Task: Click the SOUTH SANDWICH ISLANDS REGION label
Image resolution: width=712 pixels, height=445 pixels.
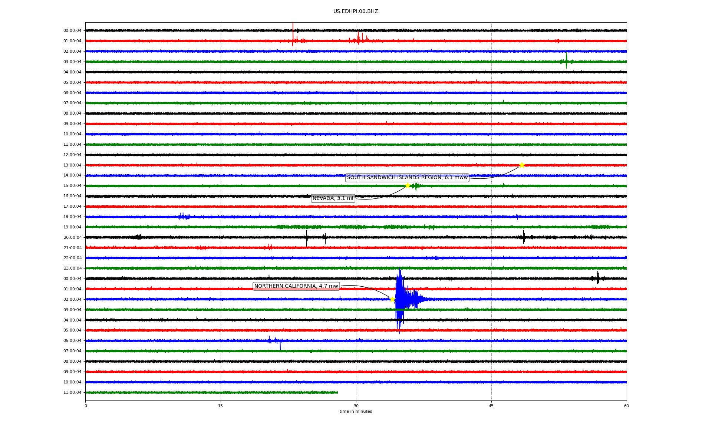Action: [407, 178]
